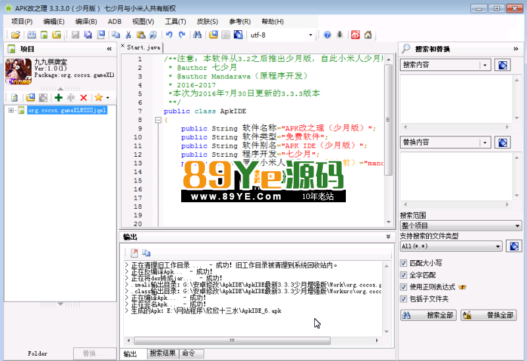Open the 皮肤(S) menu

click(208, 22)
